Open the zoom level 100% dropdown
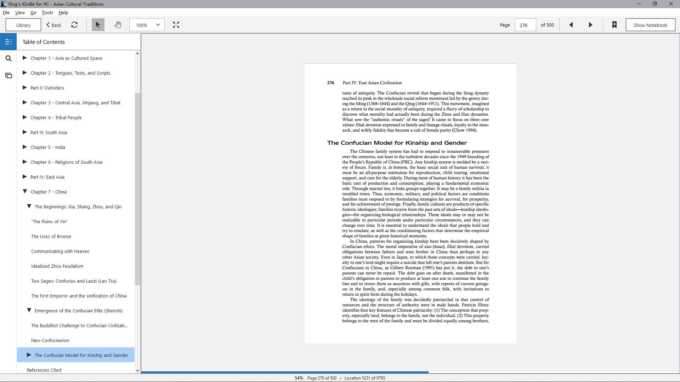The image size is (680, 382). pos(147,25)
